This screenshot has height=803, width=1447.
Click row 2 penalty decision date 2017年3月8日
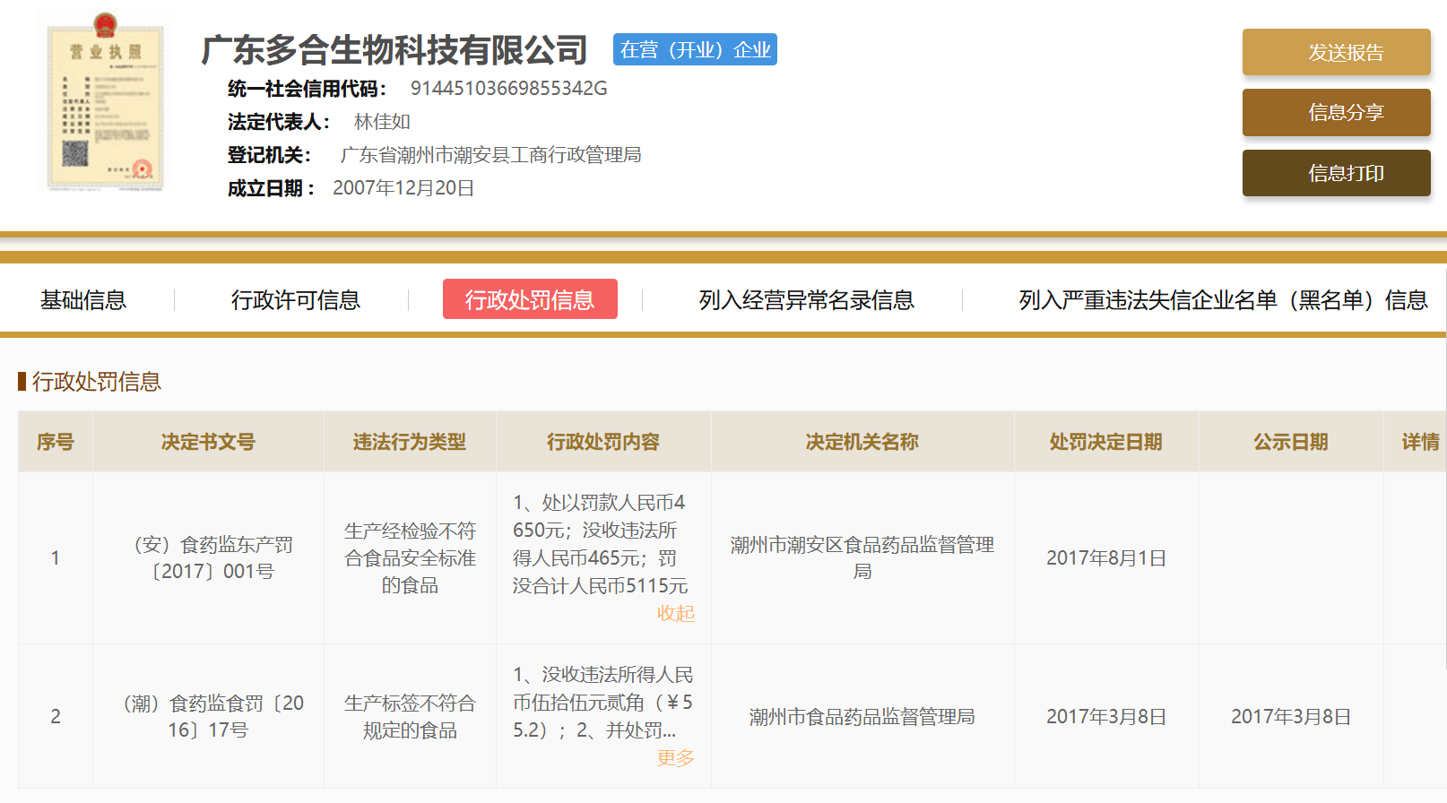click(1106, 717)
